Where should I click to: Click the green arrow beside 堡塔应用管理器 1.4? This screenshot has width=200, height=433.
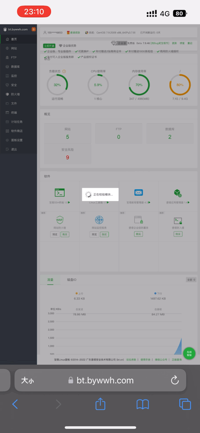click(189, 203)
